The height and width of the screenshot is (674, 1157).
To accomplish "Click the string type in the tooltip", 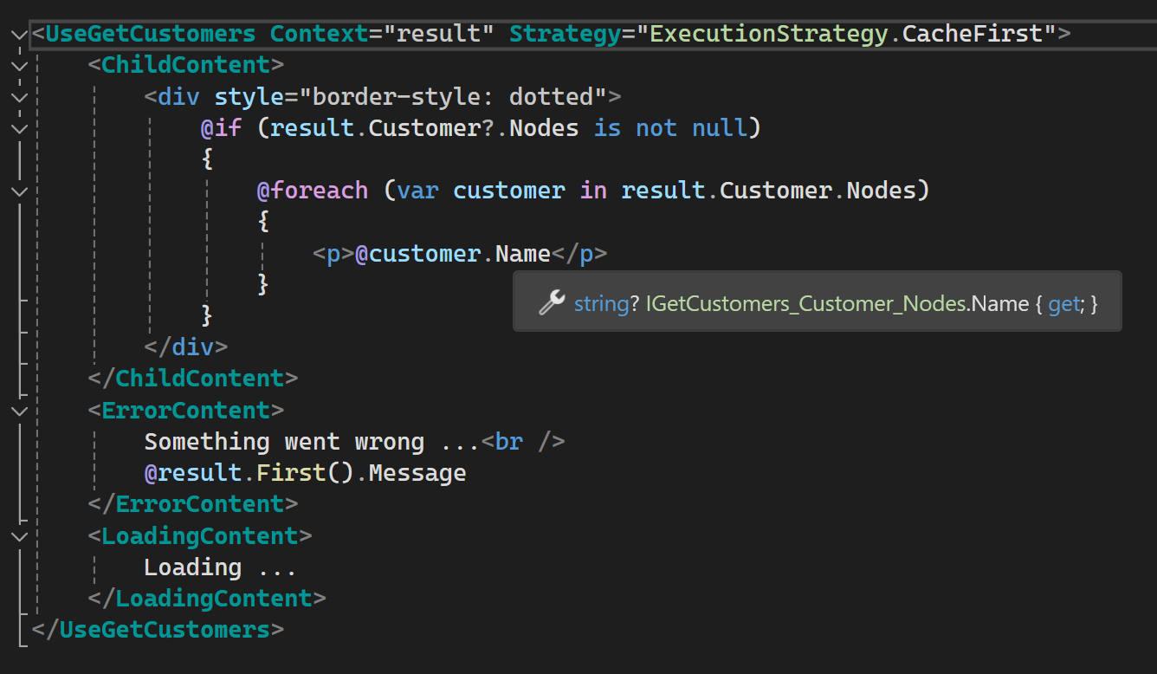I will tap(600, 303).
